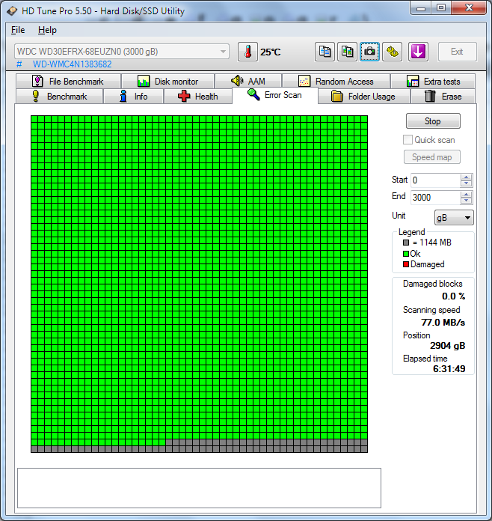
Task: Click the '= 1144 MB' legend text
Action: (432, 243)
